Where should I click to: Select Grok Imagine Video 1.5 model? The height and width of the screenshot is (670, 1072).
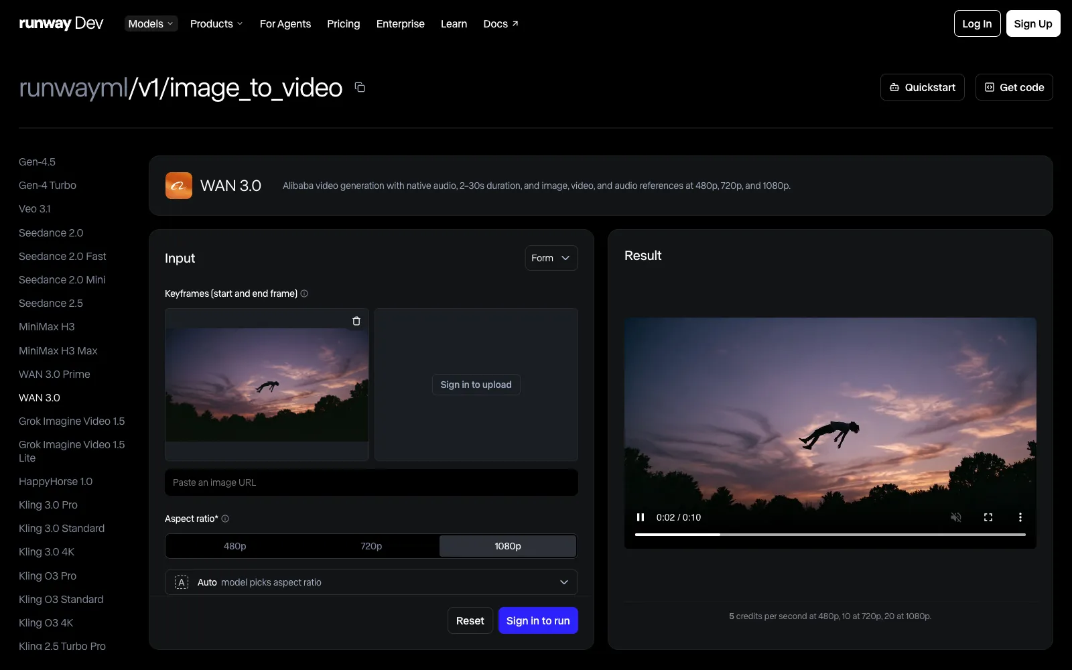[x=72, y=421]
